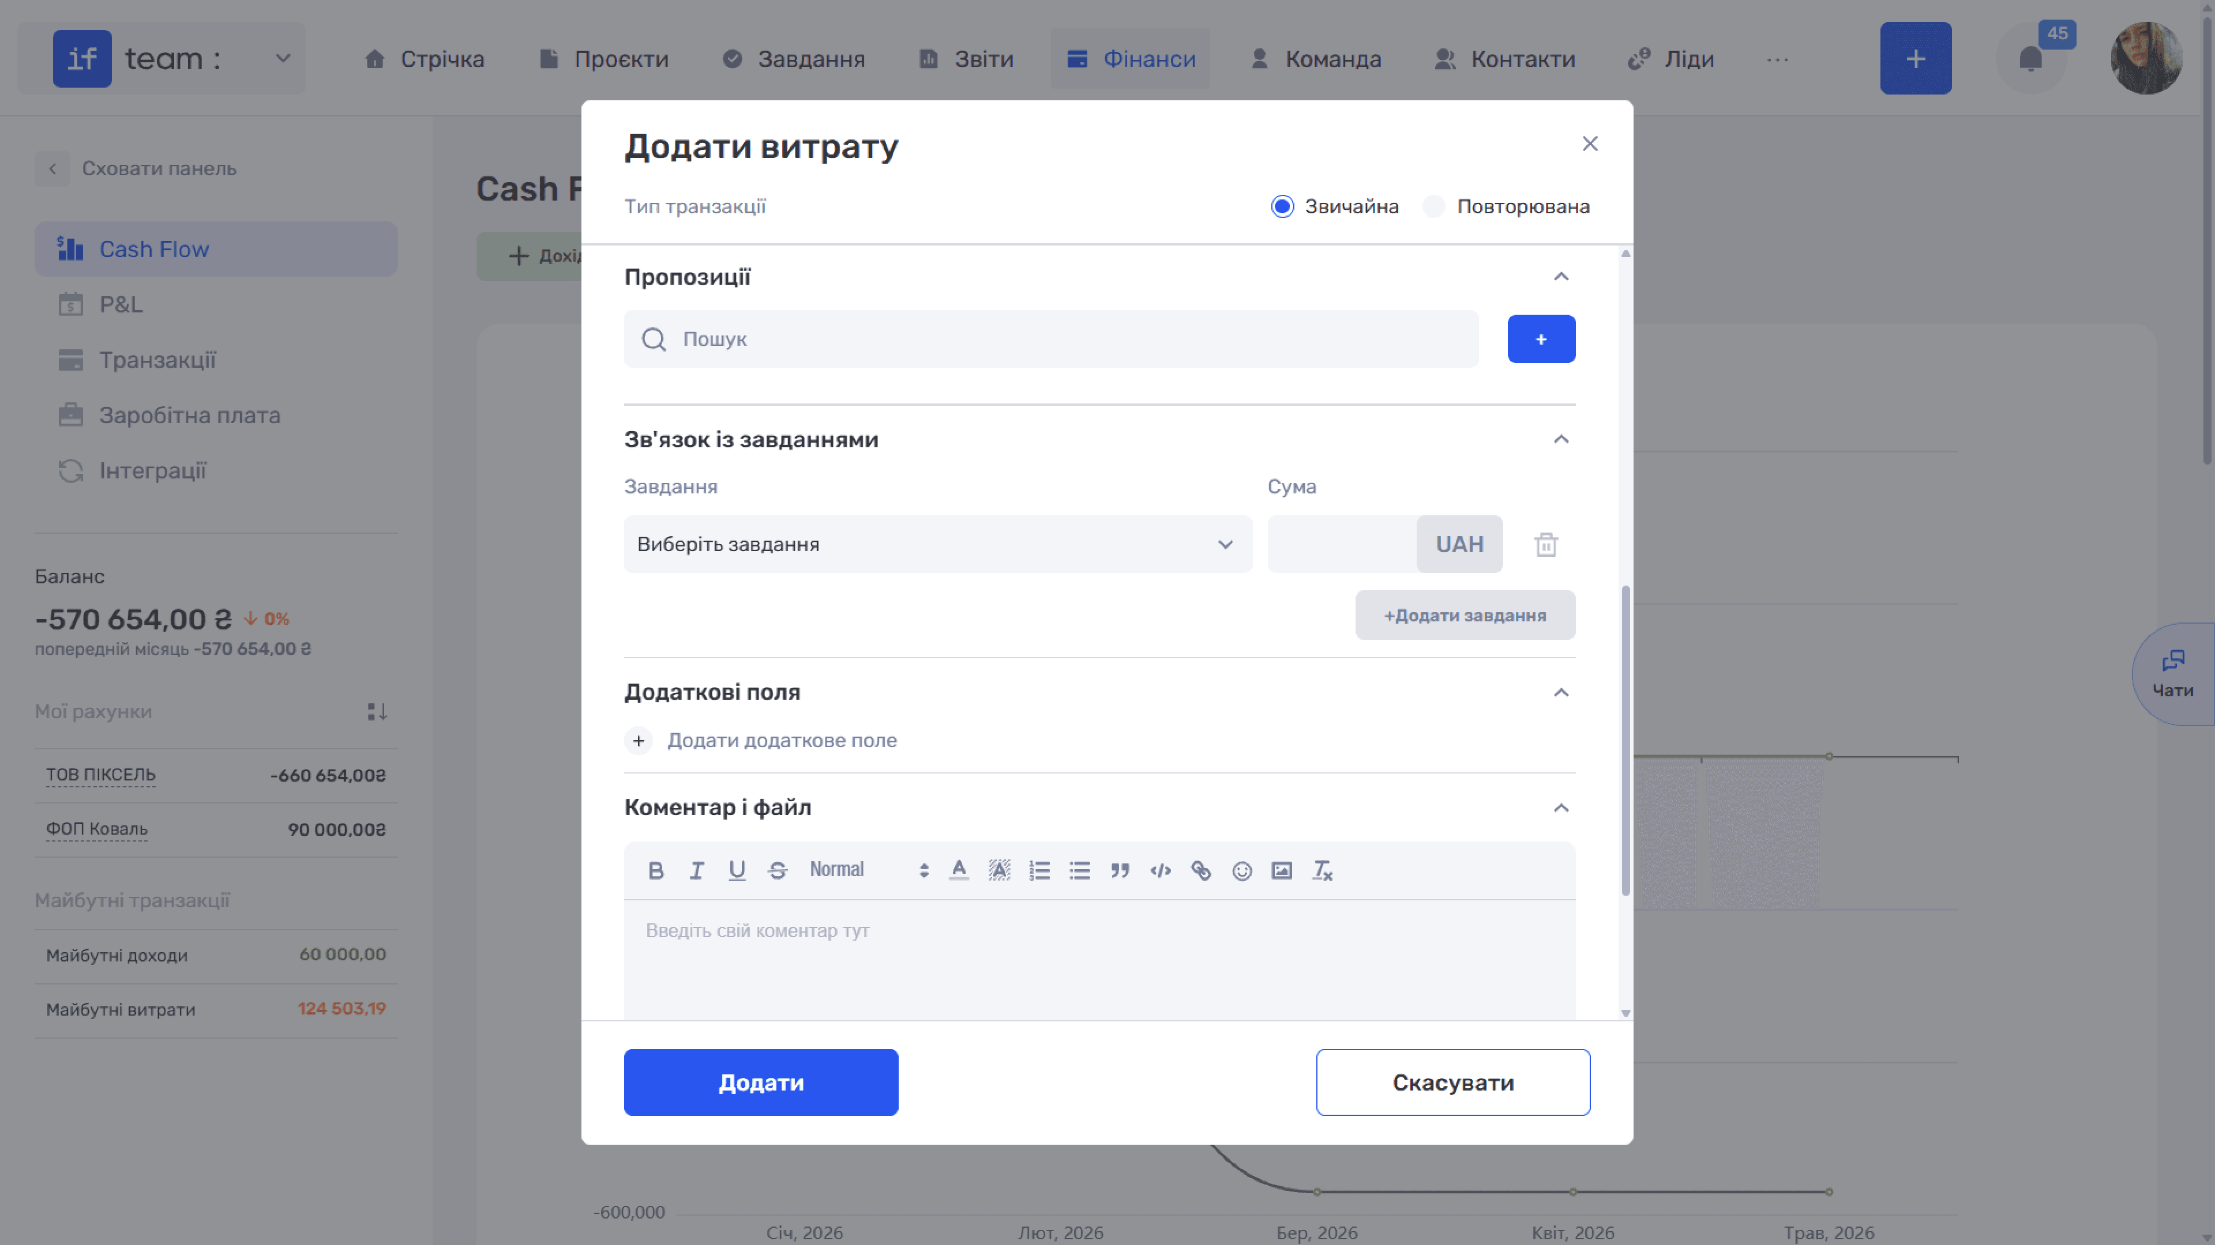Toggle bold formatting in comment editor
The width and height of the screenshot is (2215, 1245).
[656, 870]
